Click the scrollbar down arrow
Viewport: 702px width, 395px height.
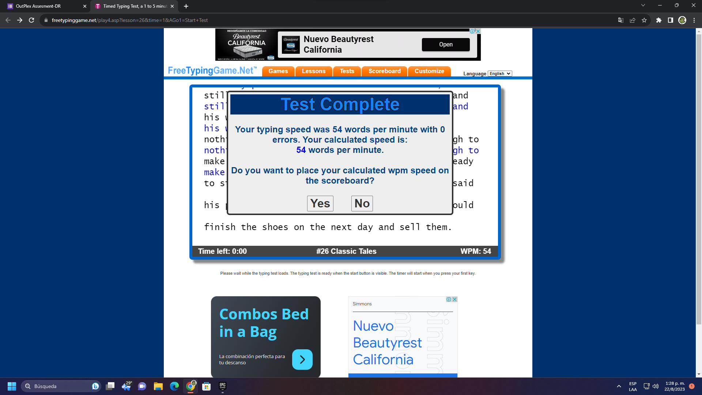tap(699, 375)
